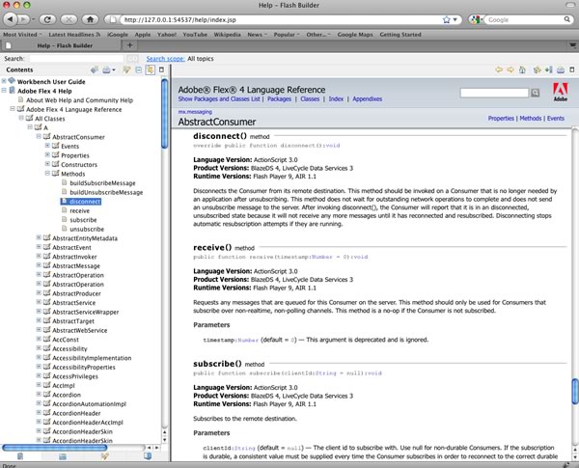The height and width of the screenshot is (468, 579).
Task: Toggle link with contents highlighted icon
Action: 151,69
